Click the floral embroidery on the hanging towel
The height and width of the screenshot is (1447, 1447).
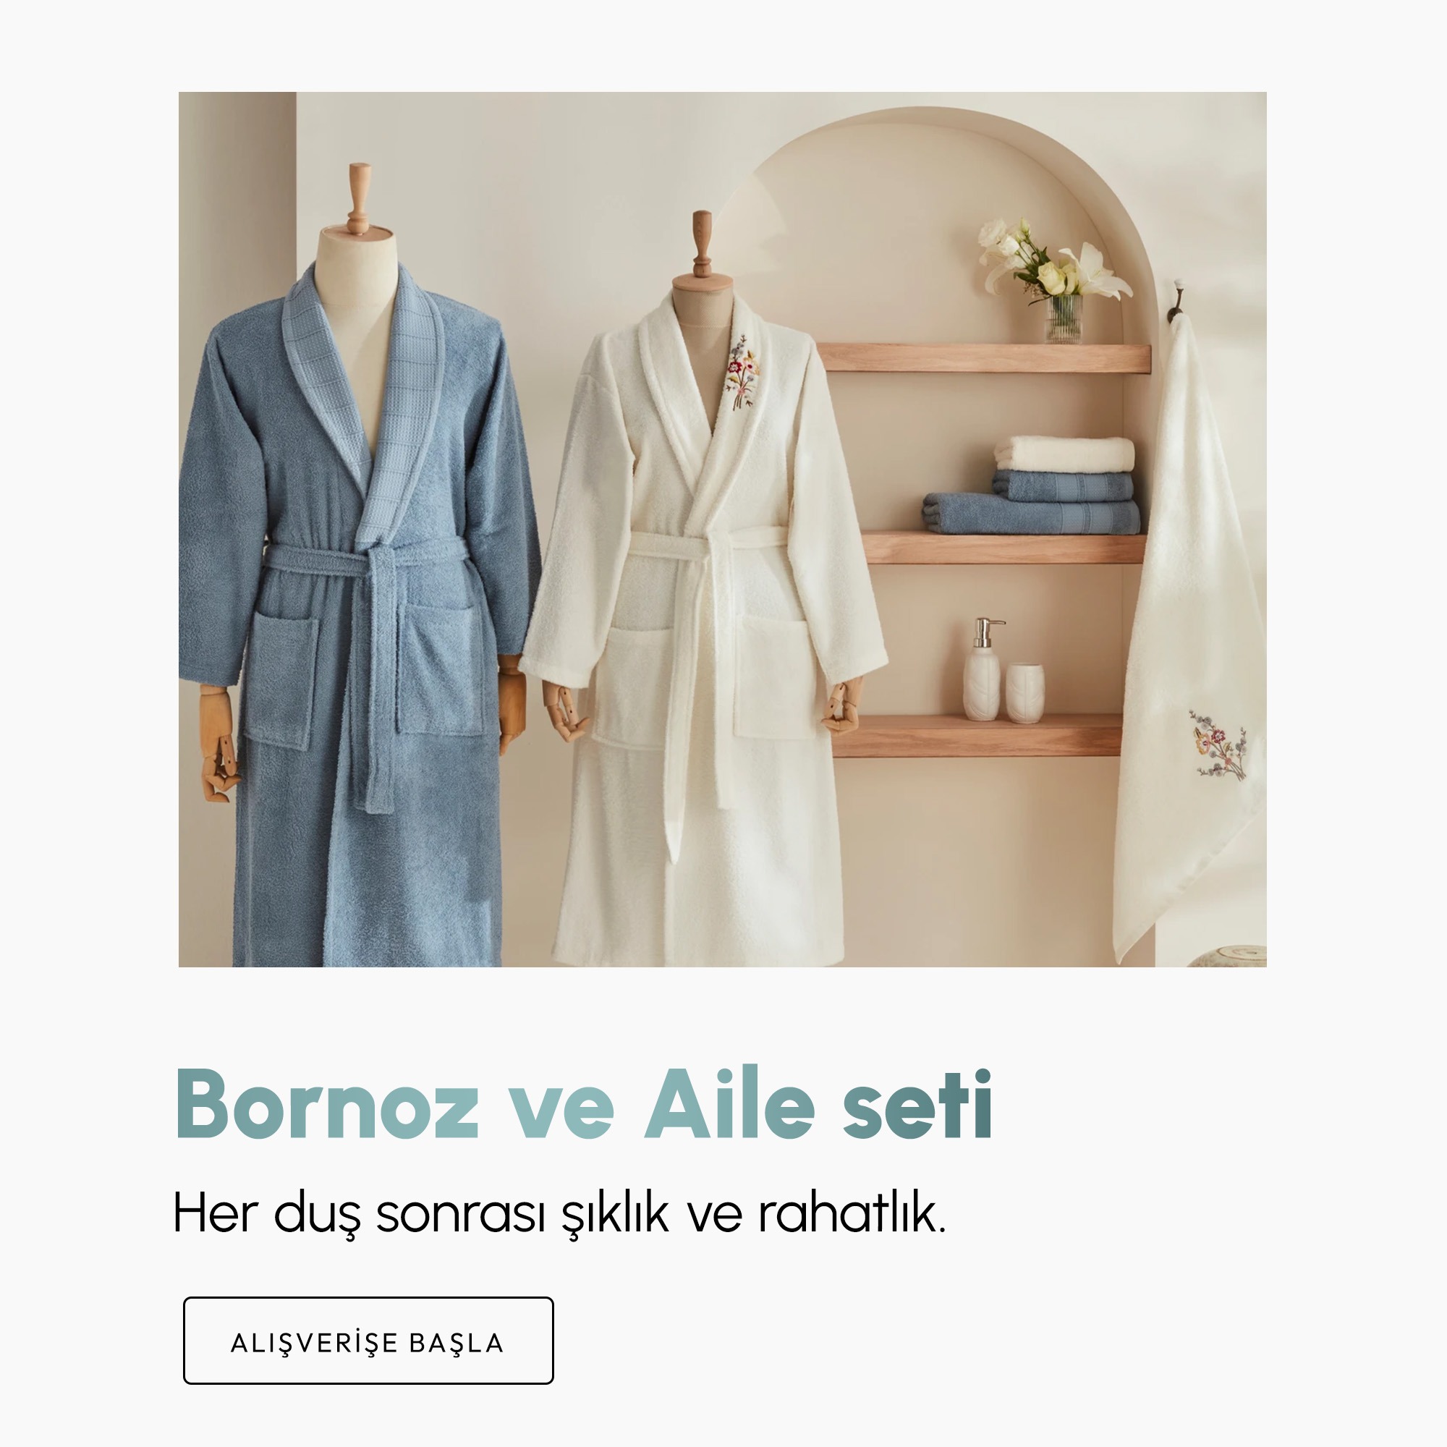pyautogui.click(x=1218, y=744)
